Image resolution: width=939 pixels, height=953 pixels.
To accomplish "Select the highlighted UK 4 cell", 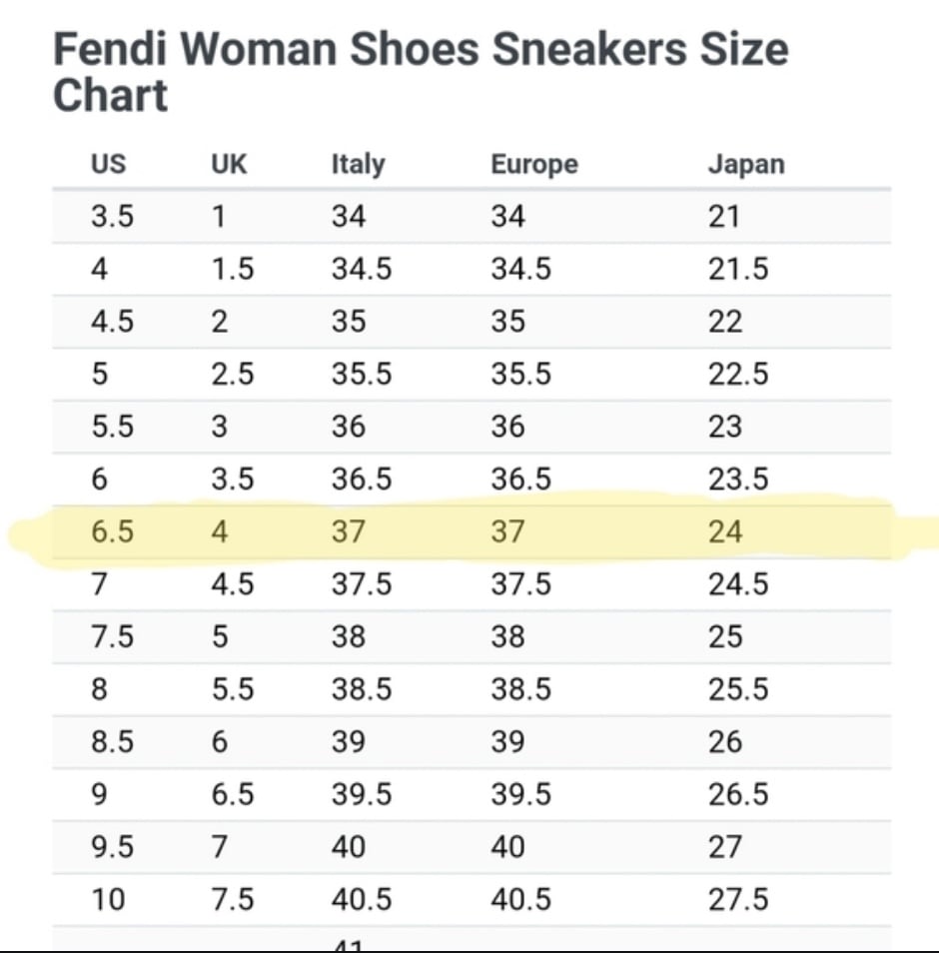I will 220,531.
